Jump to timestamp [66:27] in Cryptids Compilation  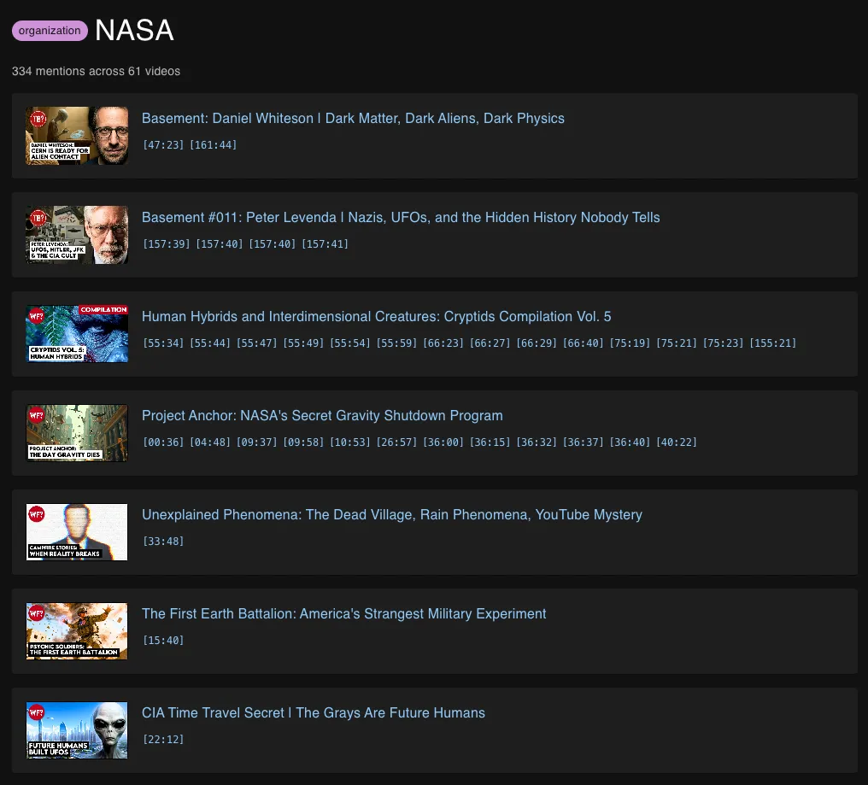(x=490, y=343)
